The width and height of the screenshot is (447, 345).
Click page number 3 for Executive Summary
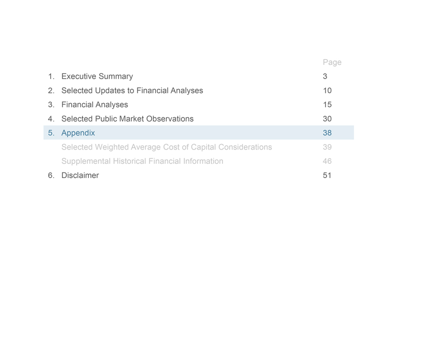coord(325,77)
